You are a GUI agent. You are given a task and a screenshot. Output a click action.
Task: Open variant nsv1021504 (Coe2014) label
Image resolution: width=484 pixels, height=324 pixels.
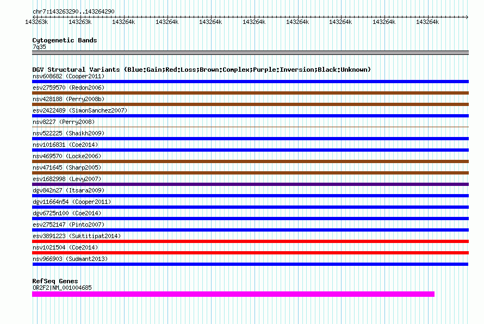click(65, 247)
